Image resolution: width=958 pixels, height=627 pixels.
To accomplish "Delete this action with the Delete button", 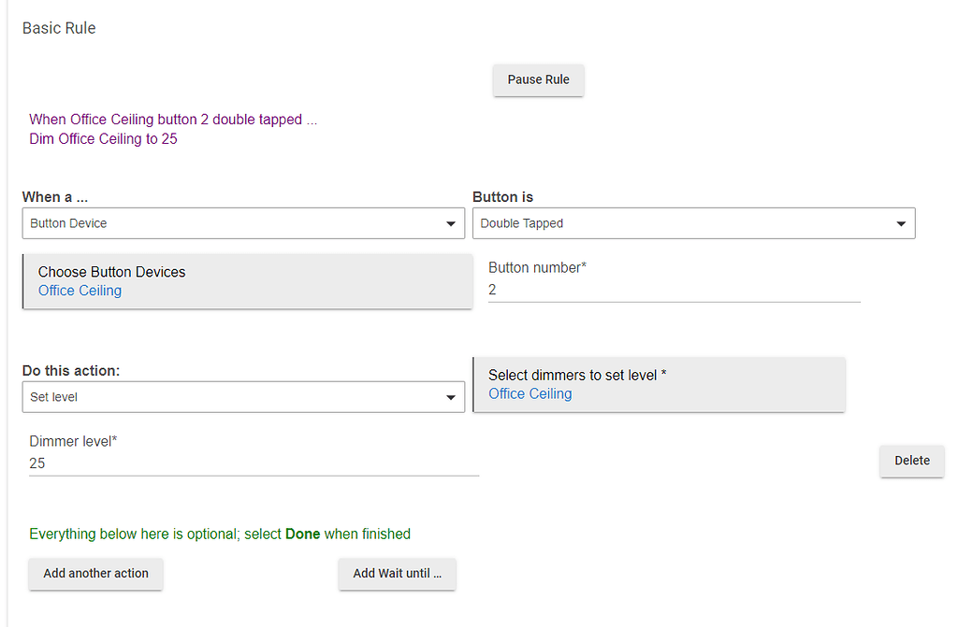I will tap(911, 461).
